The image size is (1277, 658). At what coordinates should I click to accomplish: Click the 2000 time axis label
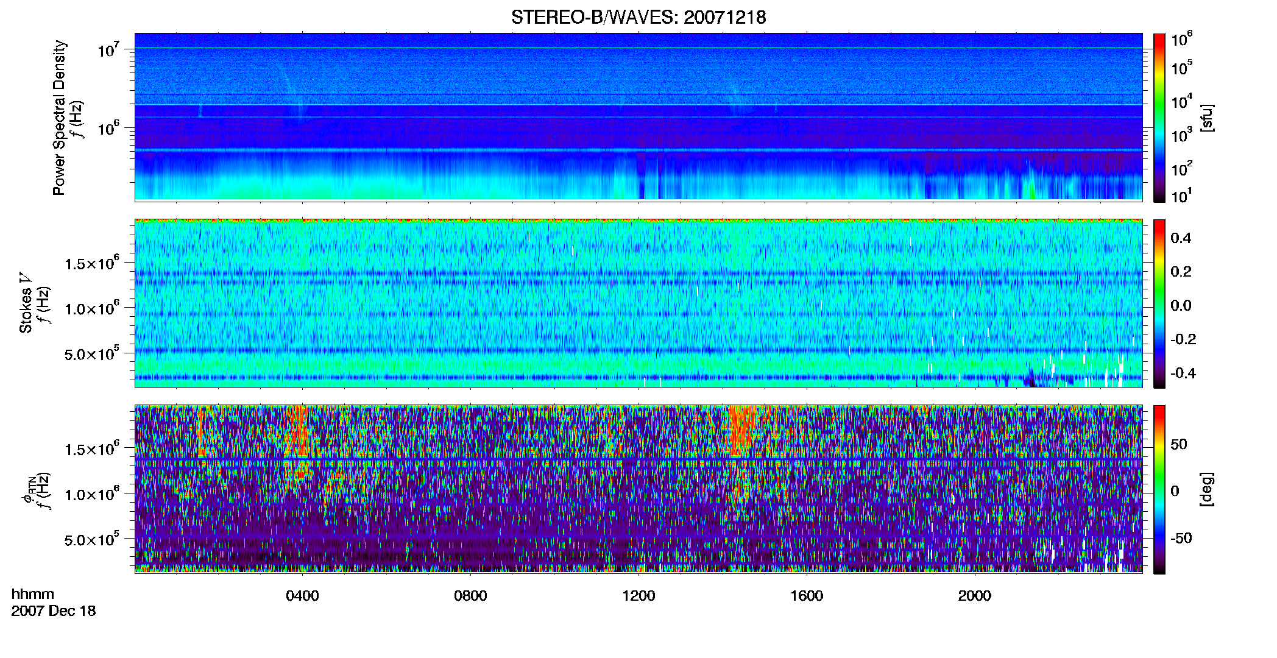[975, 596]
